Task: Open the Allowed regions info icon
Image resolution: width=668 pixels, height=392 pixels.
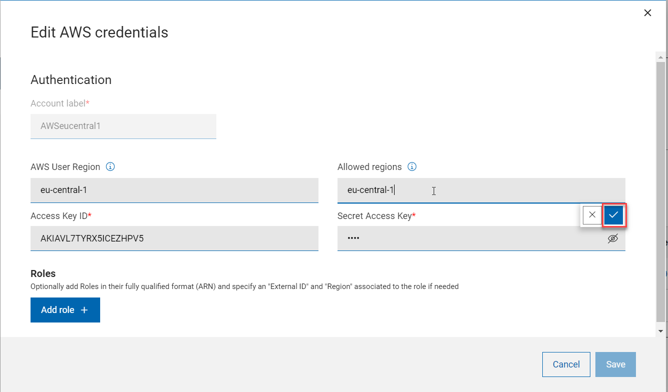Action: (412, 167)
